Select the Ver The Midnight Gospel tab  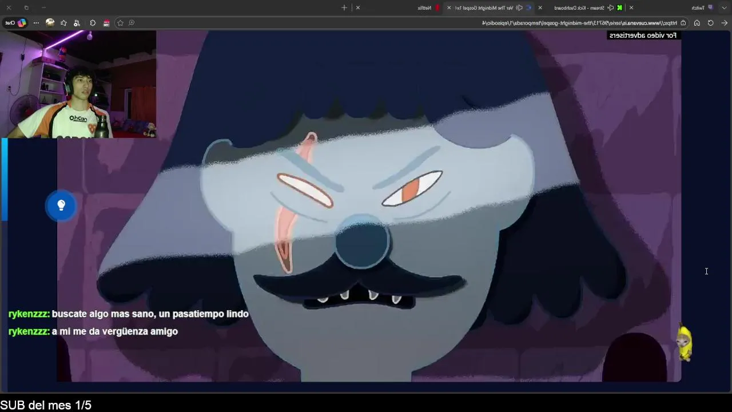click(x=489, y=7)
